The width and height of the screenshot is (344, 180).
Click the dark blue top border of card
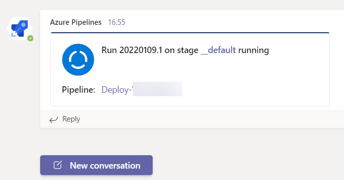click(190, 33)
